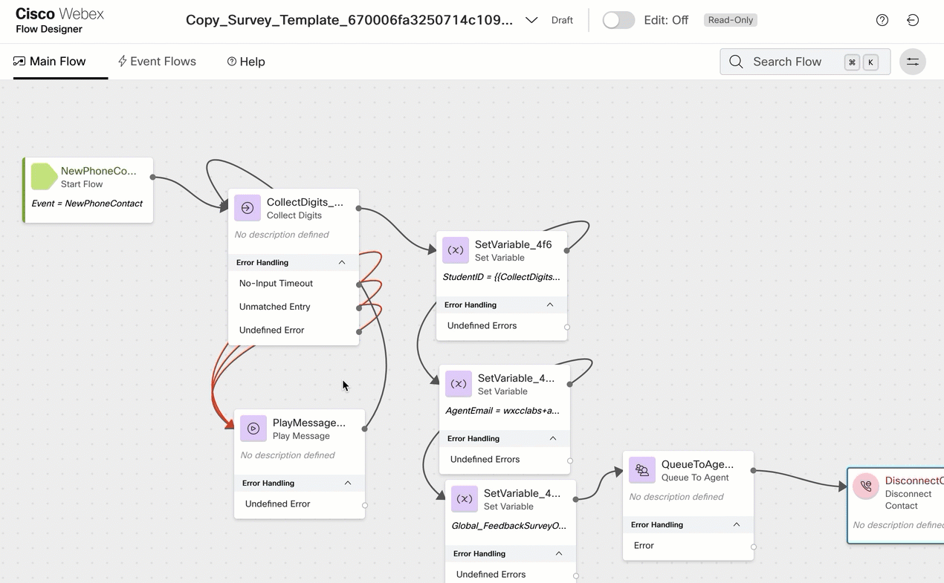Viewport: 944px width, 583px height.
Task: Click the Disconnect Contact phone icon
Action: point(866,487)
